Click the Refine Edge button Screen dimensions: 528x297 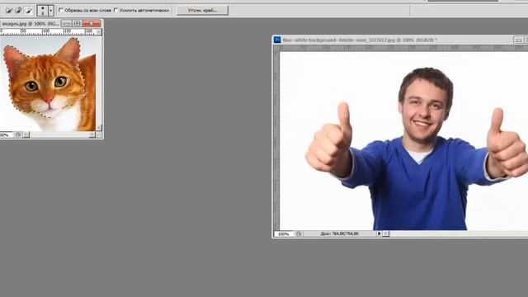pos(202,10)
